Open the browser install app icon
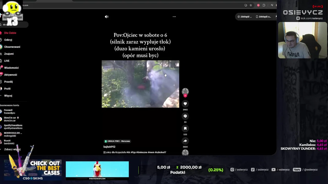328x184 pixels. 246,5
